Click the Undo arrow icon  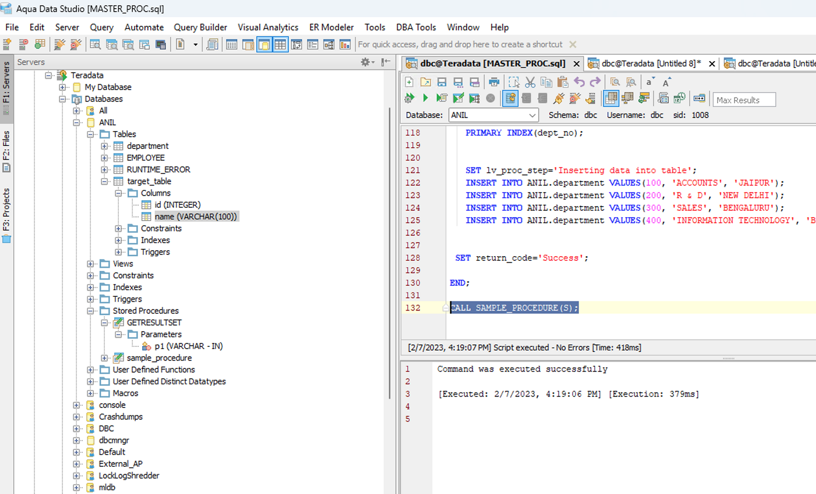point(579,82)
